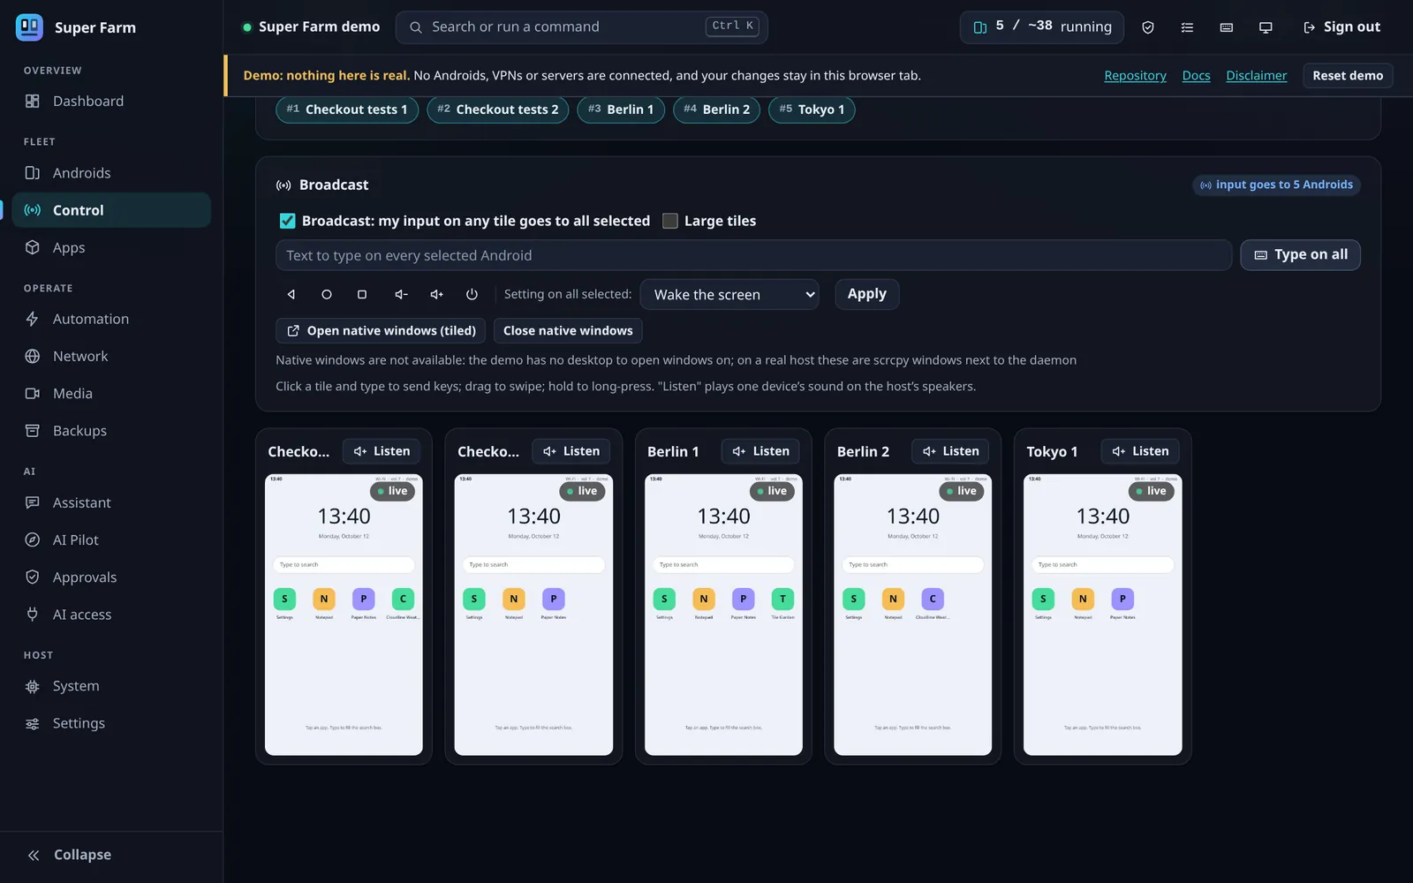Click Open native windows (tiled)
The image size is (1413, 883).
[x=381, y=330]
